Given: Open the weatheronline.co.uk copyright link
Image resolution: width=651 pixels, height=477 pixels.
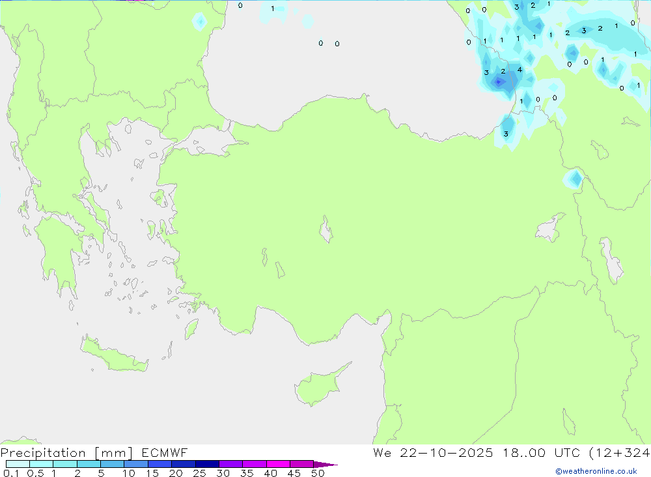Looking at the screenshot, I should pyautogui.click(x=596, y=471).
